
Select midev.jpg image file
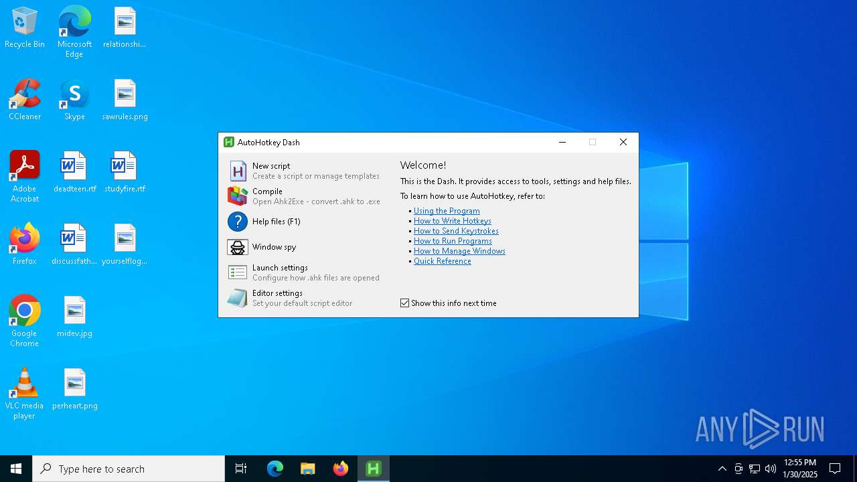click(x=74, y=317)
